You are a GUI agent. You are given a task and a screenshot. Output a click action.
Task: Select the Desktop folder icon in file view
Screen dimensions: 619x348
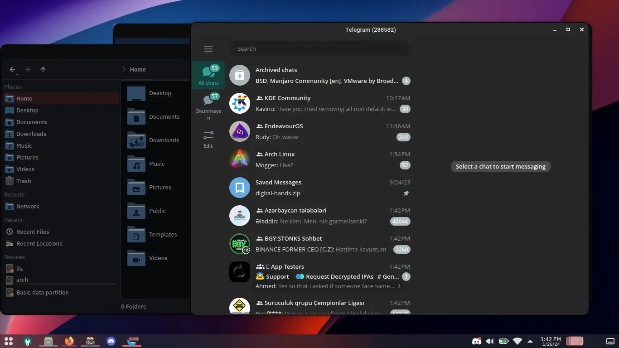coord(136,93)
